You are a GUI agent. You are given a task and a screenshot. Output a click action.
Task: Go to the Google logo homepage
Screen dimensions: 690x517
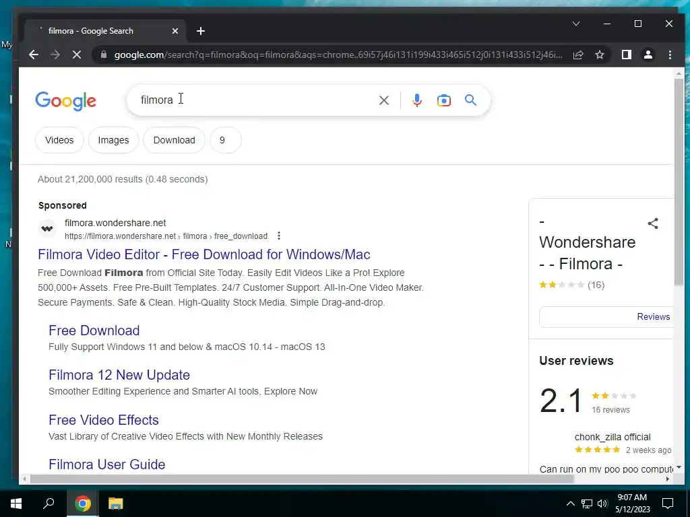click(x=65, y=101)
